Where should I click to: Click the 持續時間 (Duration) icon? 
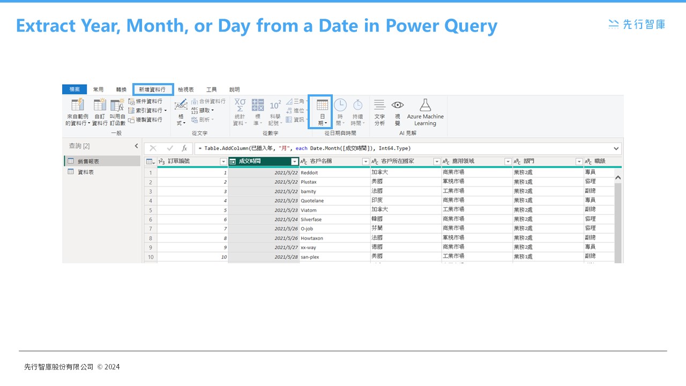point(356,112)
